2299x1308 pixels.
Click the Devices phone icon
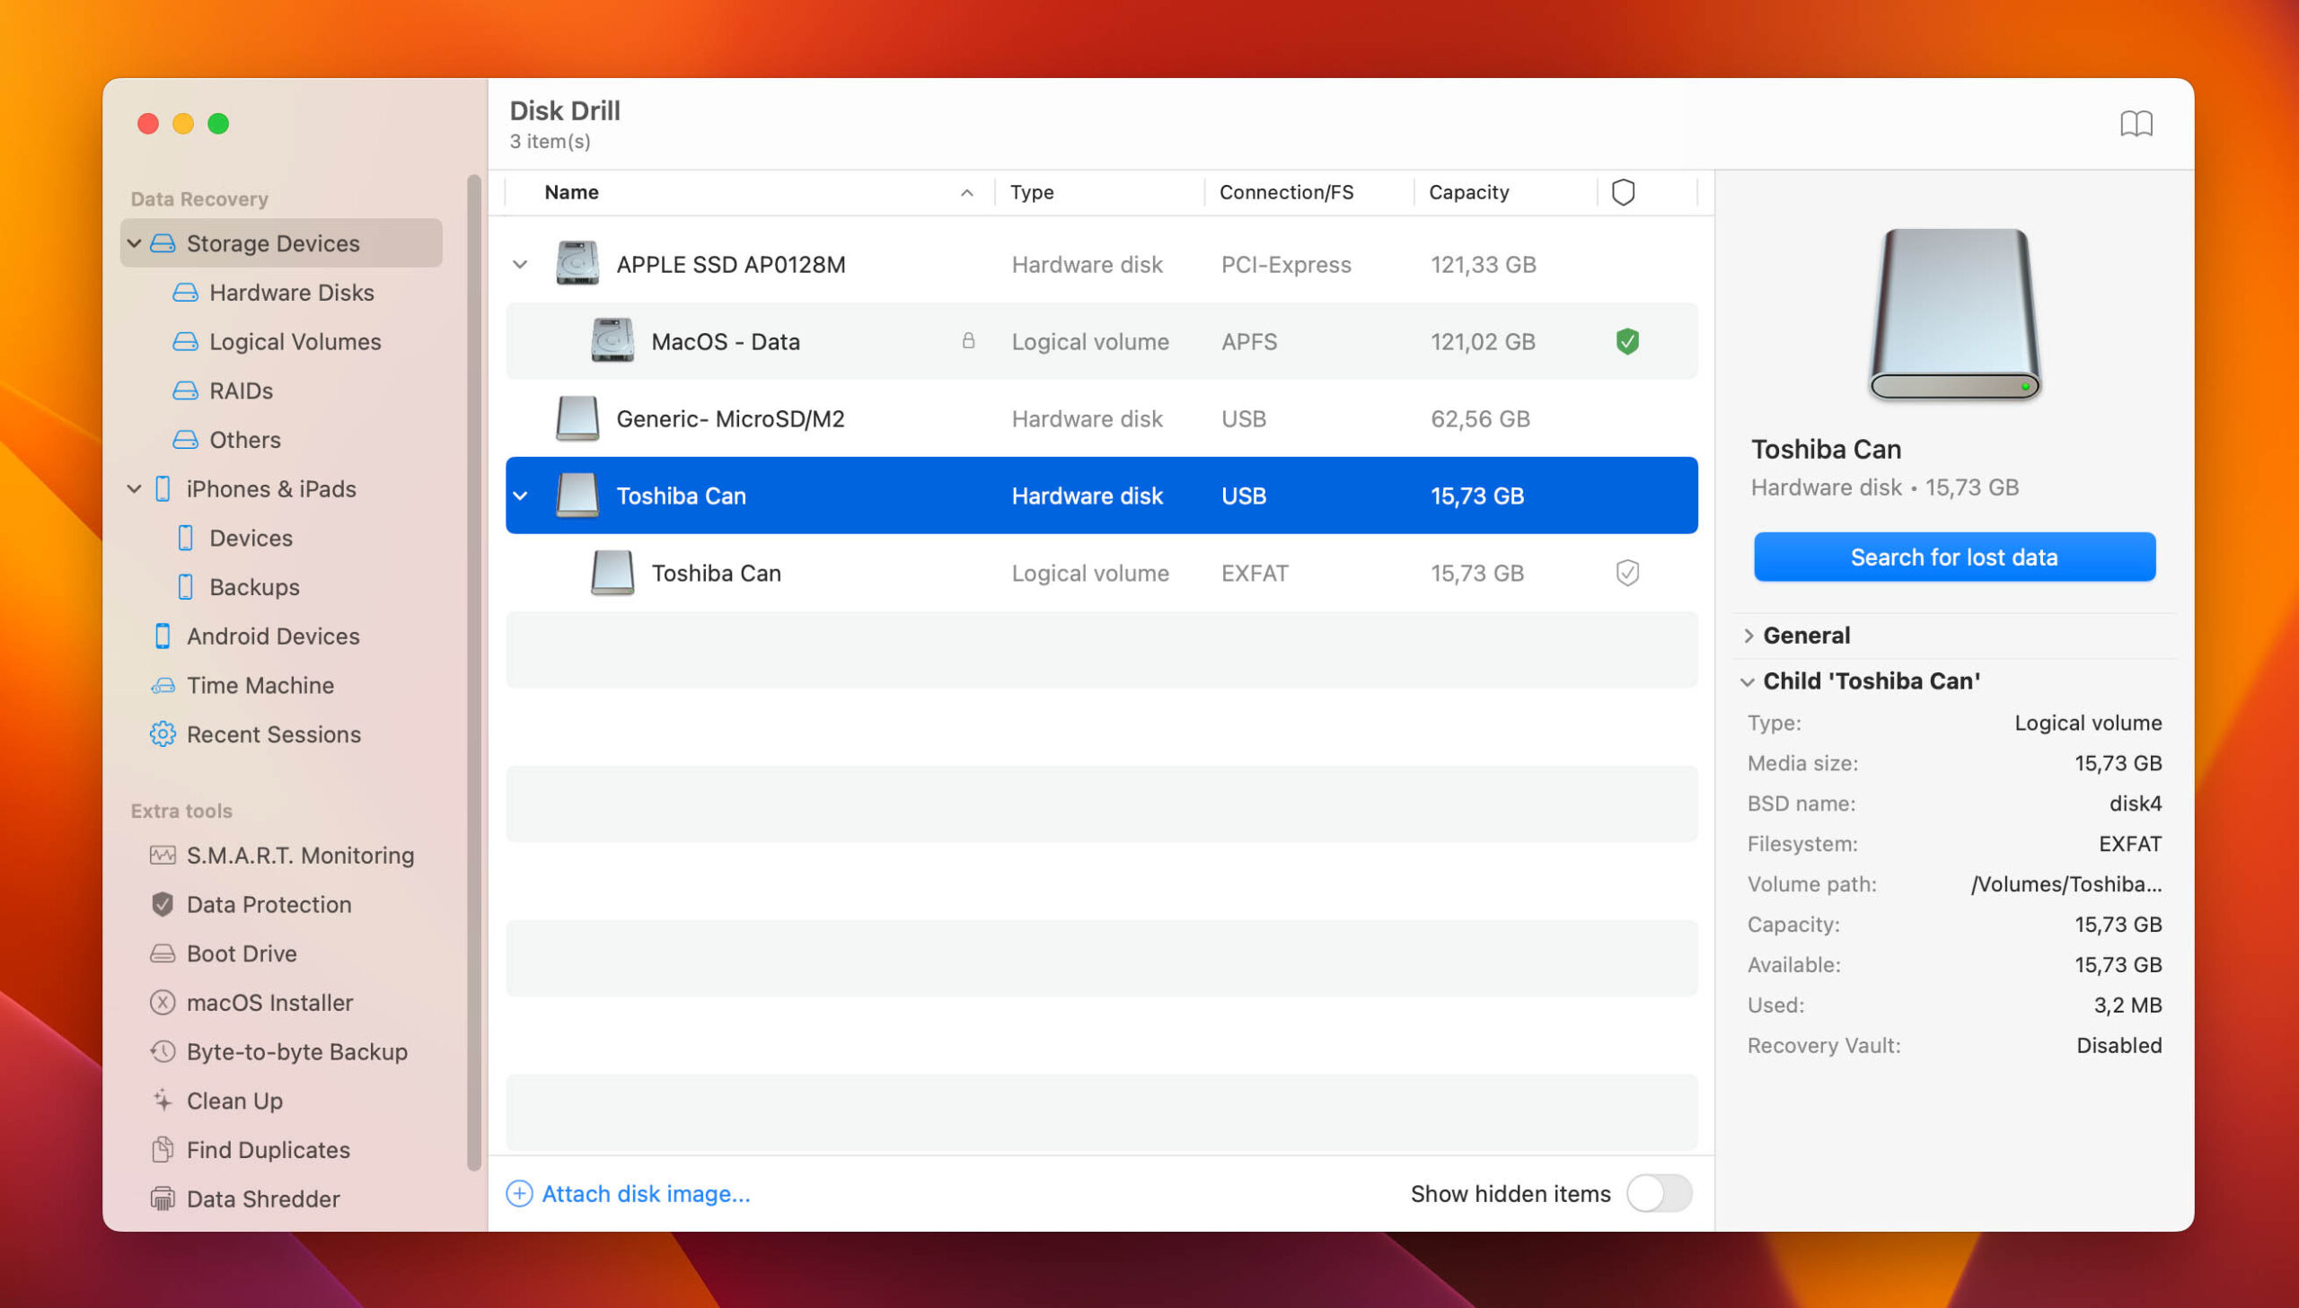185,538
